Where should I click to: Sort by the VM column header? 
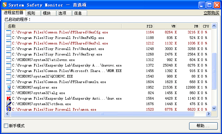[166, 26]
